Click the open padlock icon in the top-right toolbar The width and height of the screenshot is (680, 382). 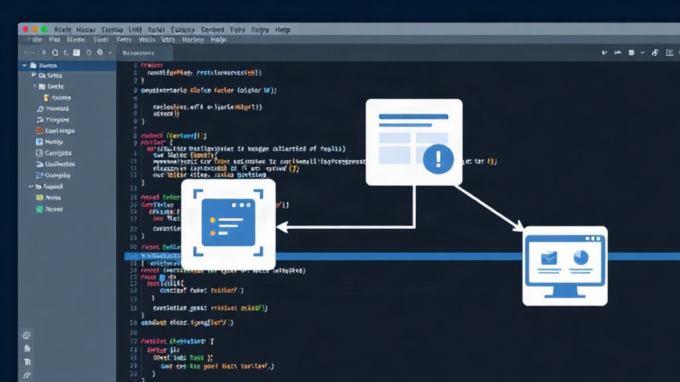tap(655, 52)
